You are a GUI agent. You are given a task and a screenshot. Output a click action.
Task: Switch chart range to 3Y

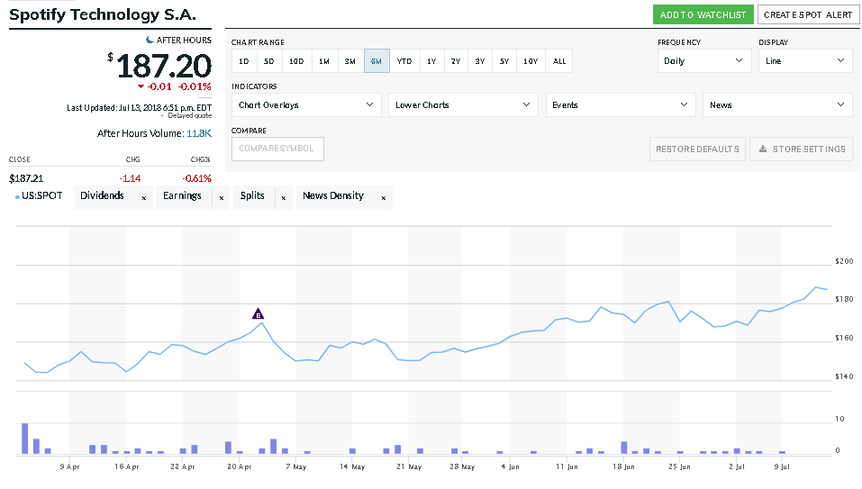click(480, 61)
